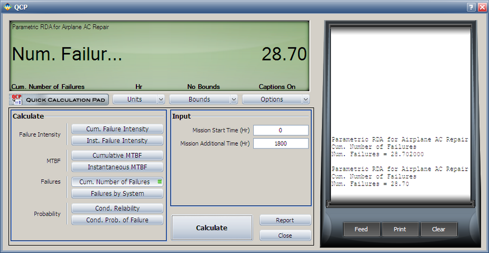Click the Mission Additional Time field
The height and width of the screenshot is (253, 489).
[280, 144]
